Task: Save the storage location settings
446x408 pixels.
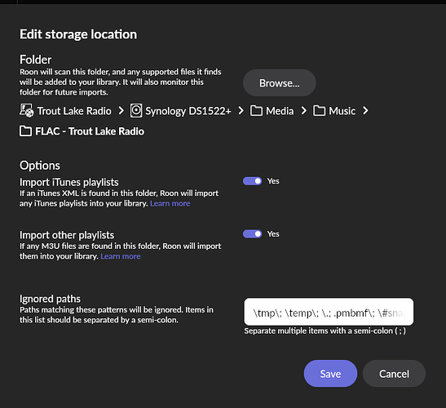Action: click(x=330, y=374)
